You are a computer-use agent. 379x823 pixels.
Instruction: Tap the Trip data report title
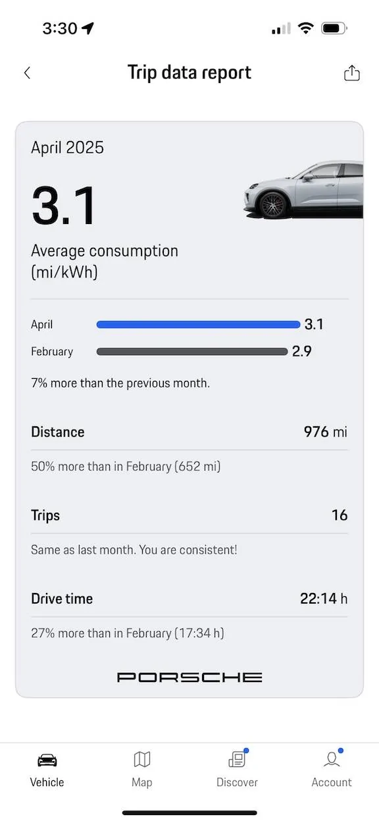pos(189,72)
